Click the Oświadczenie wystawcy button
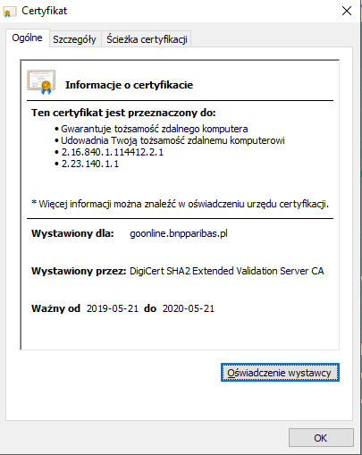The image size is (362, 455). click(x=280, y=373)
